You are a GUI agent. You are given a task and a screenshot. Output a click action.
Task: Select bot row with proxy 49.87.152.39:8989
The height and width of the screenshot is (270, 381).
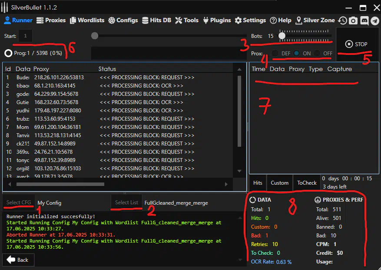(118, 160)
